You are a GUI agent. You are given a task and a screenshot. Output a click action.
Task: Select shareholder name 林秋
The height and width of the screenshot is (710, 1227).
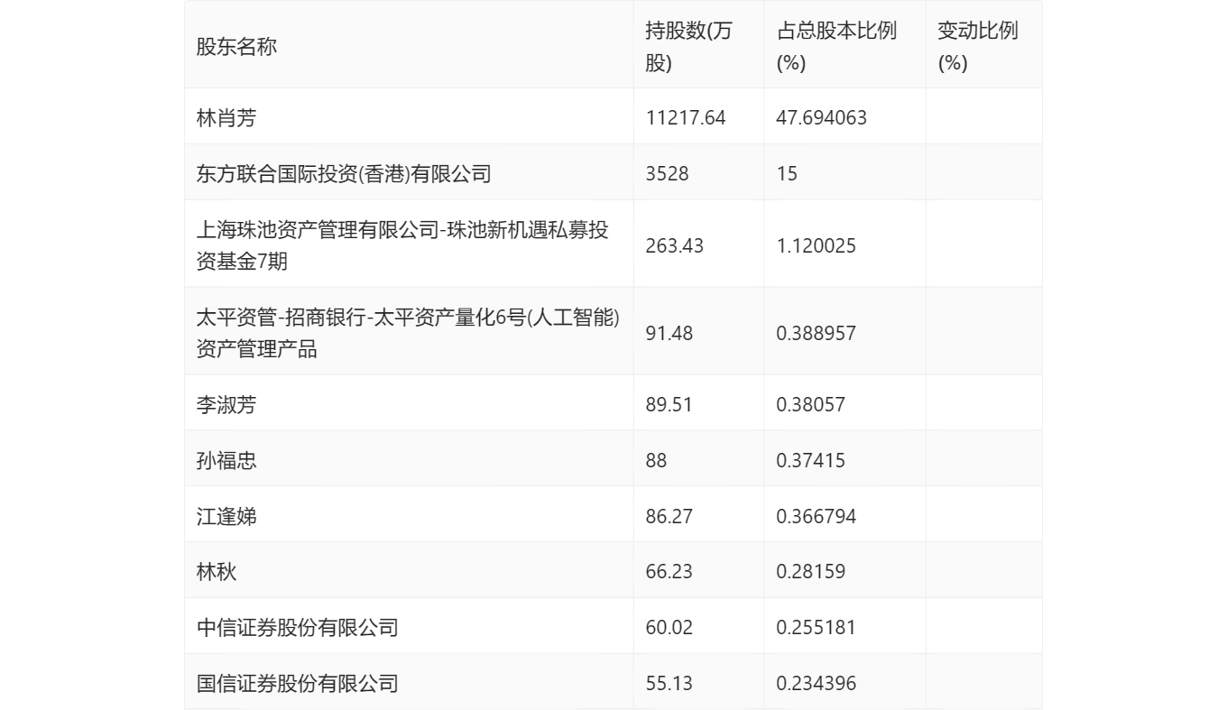point(217,571)
